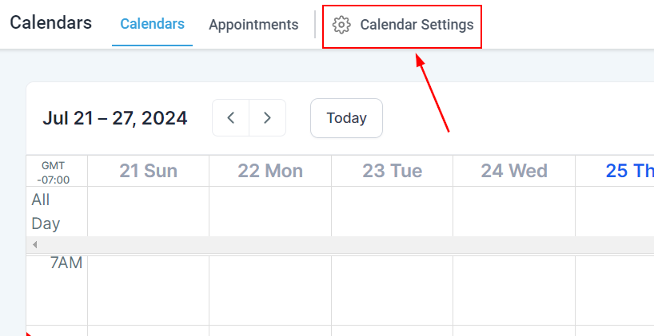Click the horizontal scrollbar track

coord(344,244)
